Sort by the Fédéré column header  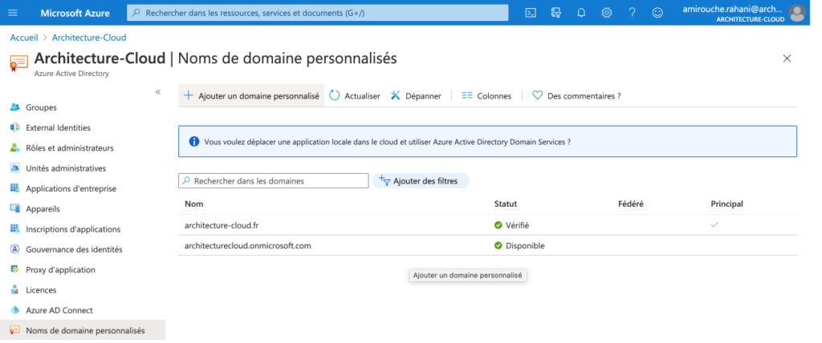(x=631, y=204)
